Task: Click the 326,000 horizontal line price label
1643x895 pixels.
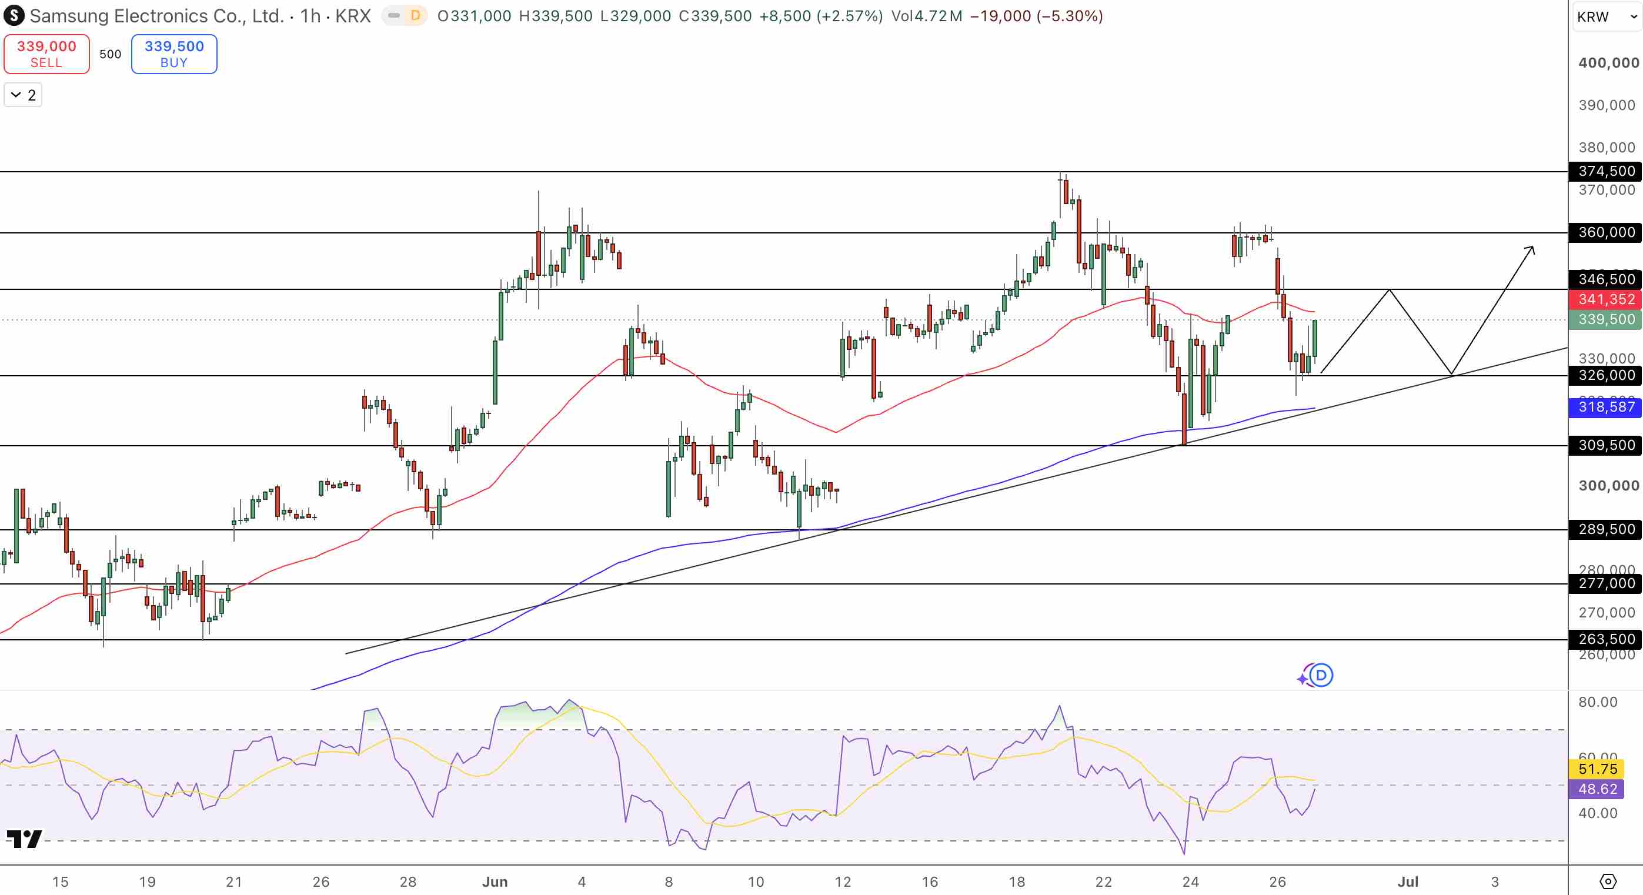Action: (1605, 375)
